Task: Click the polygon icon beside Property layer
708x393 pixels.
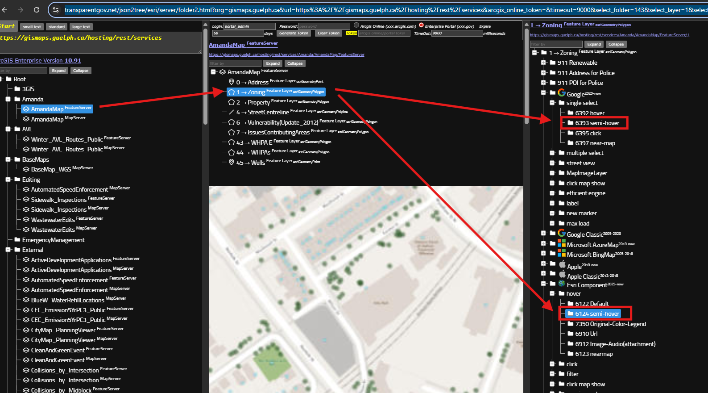Action: pos(232,102)
